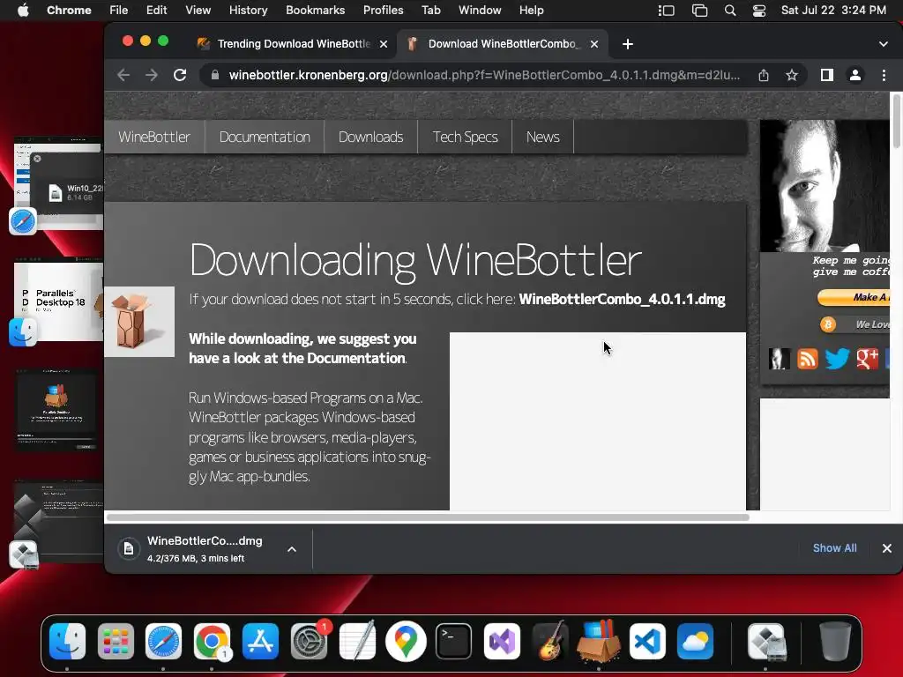The image size is (903, 677).
Task: Open Safari from the Dock
Action: (163, 642)
